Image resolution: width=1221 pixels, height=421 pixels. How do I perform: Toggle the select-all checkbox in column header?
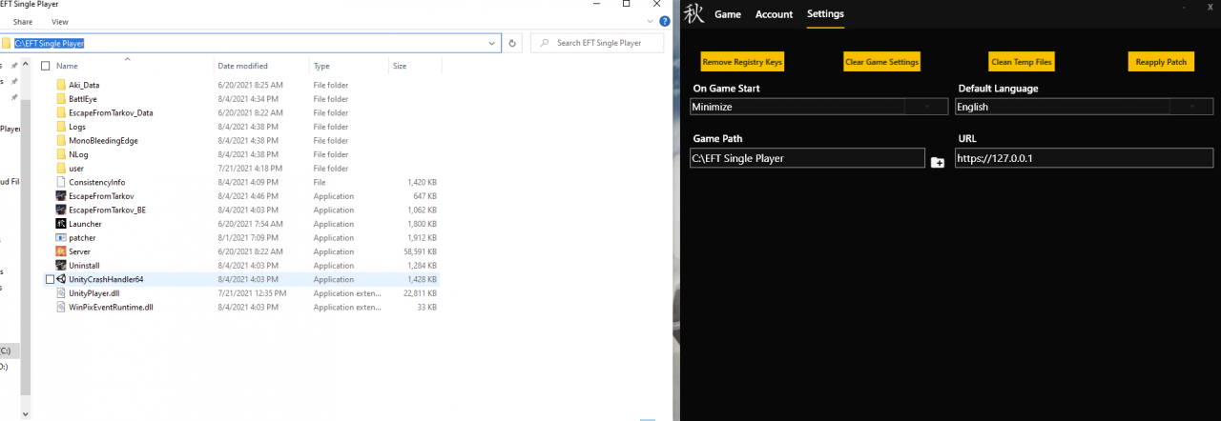pos(45,66)
